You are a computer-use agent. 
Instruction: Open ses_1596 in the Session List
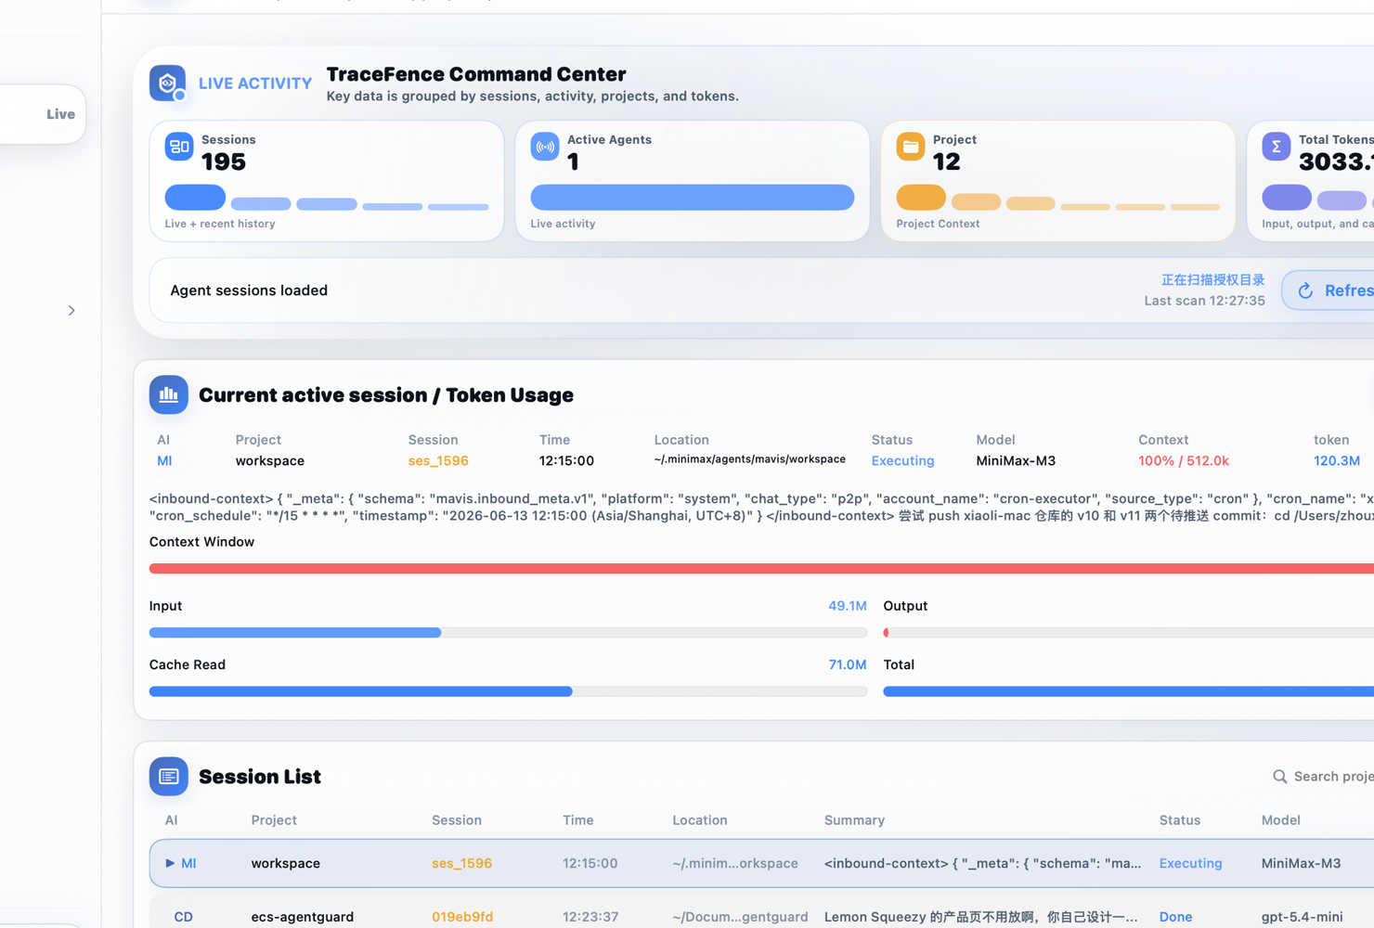coord(461,863)
